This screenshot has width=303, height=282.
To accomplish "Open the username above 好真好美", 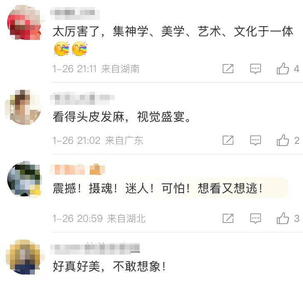I will pyautogui.click(x=95, y=249).
